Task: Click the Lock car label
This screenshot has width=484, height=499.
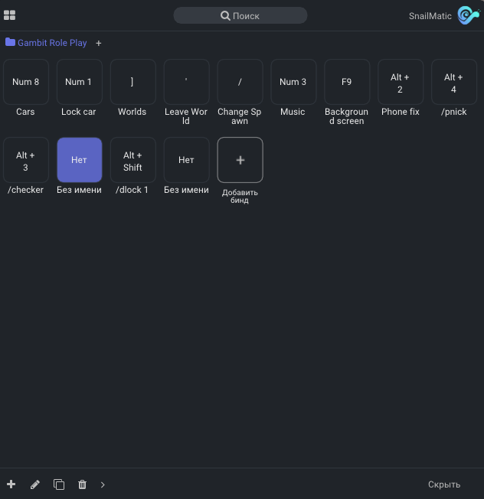Action: (x=79, y=112)
